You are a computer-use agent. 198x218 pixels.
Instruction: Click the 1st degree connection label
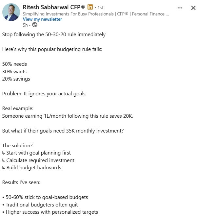click(x=100, y=8)
